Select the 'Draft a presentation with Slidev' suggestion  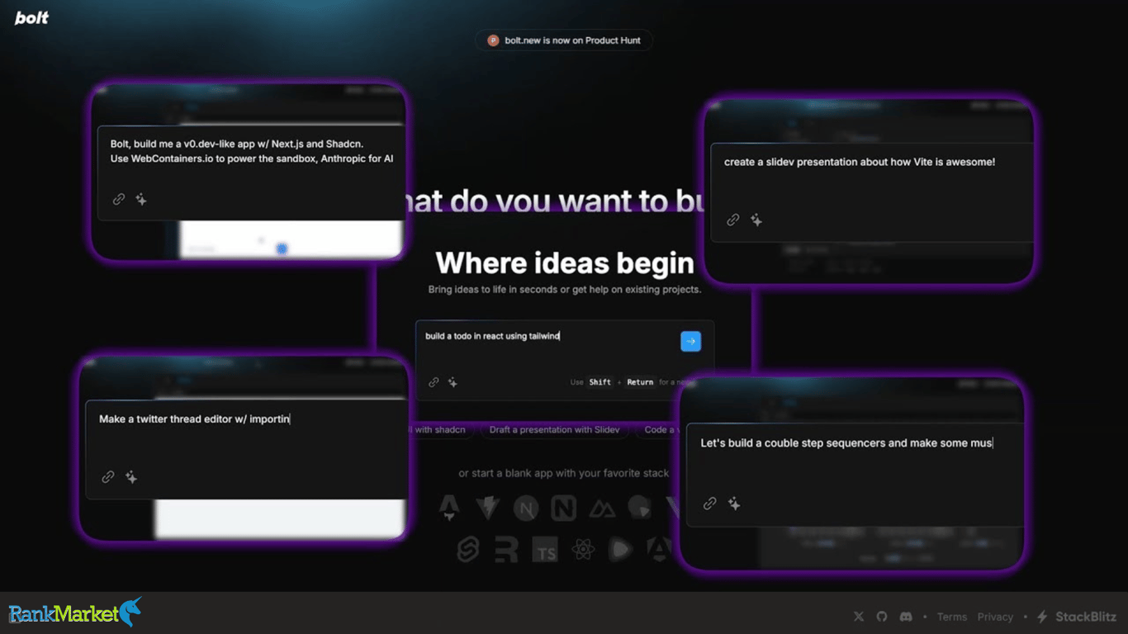click(x=554, y=430)
